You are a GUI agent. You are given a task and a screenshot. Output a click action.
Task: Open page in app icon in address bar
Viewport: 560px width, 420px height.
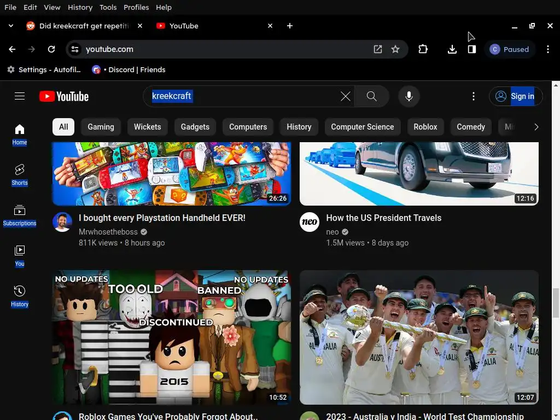(378, 49)
